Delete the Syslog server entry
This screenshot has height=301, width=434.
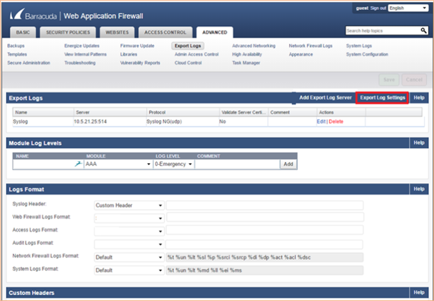point(336,122)
